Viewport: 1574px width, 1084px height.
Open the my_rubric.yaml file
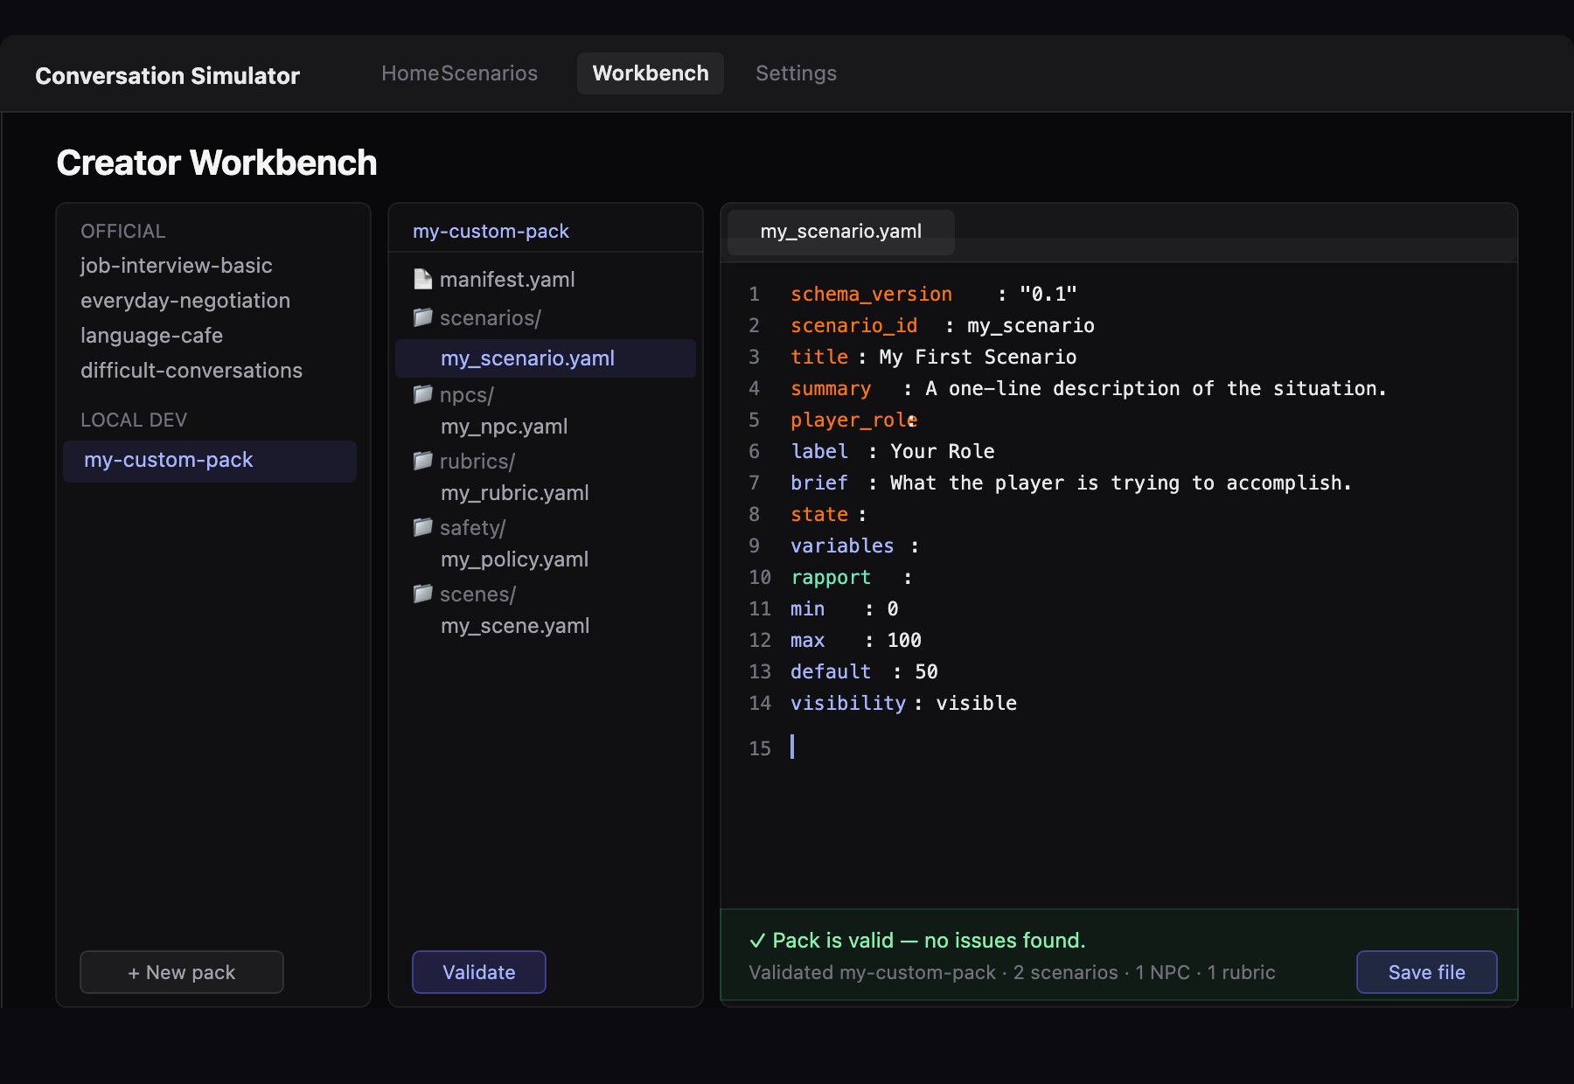[x=515, y=493]
